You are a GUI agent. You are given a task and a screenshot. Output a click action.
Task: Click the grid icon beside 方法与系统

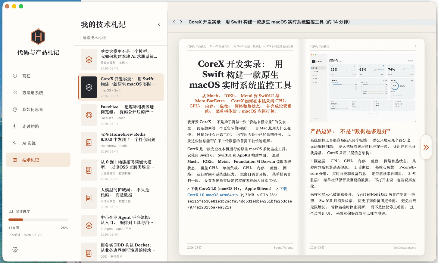pyautogui.click(x=15, y=93)
